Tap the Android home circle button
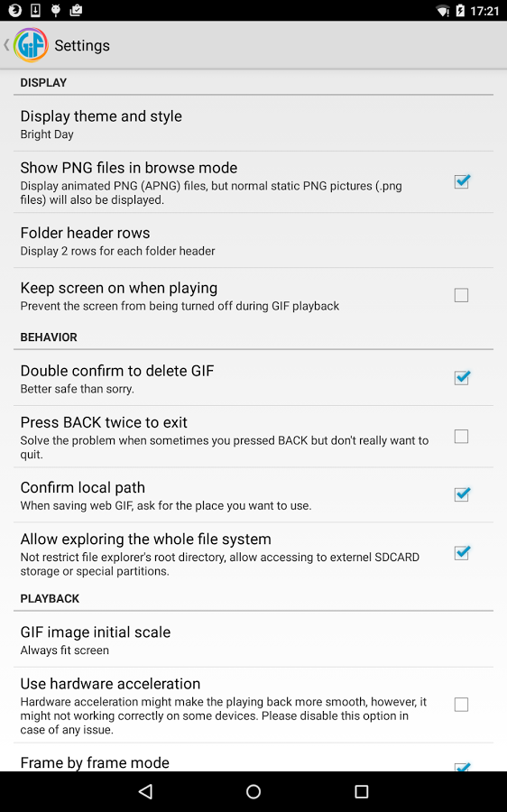 click(253, 790)
